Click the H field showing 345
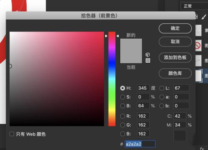Screen dimensions: 208x150 coord(143,88)
